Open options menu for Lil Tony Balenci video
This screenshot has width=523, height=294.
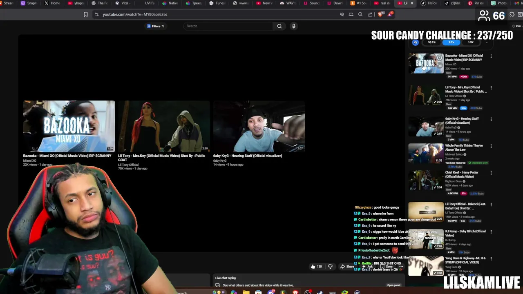click(x=491, y=204)
